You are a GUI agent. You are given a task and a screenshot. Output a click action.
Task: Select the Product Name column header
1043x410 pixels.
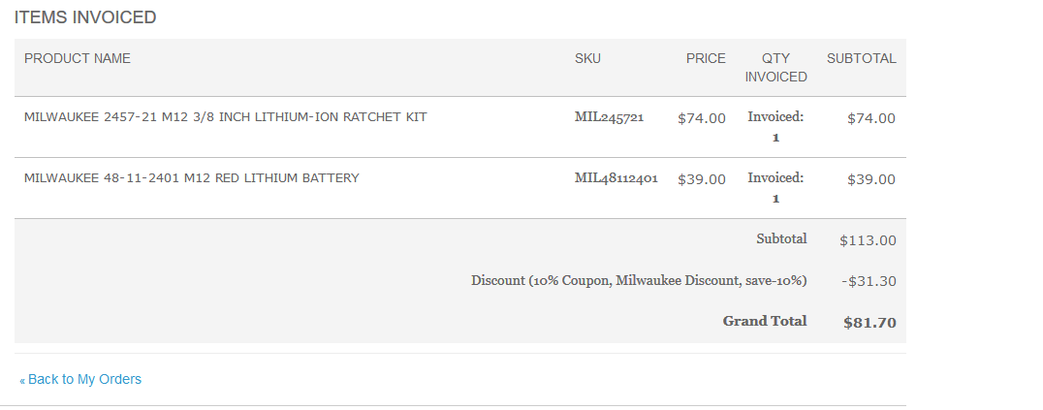tap(78, 58)
